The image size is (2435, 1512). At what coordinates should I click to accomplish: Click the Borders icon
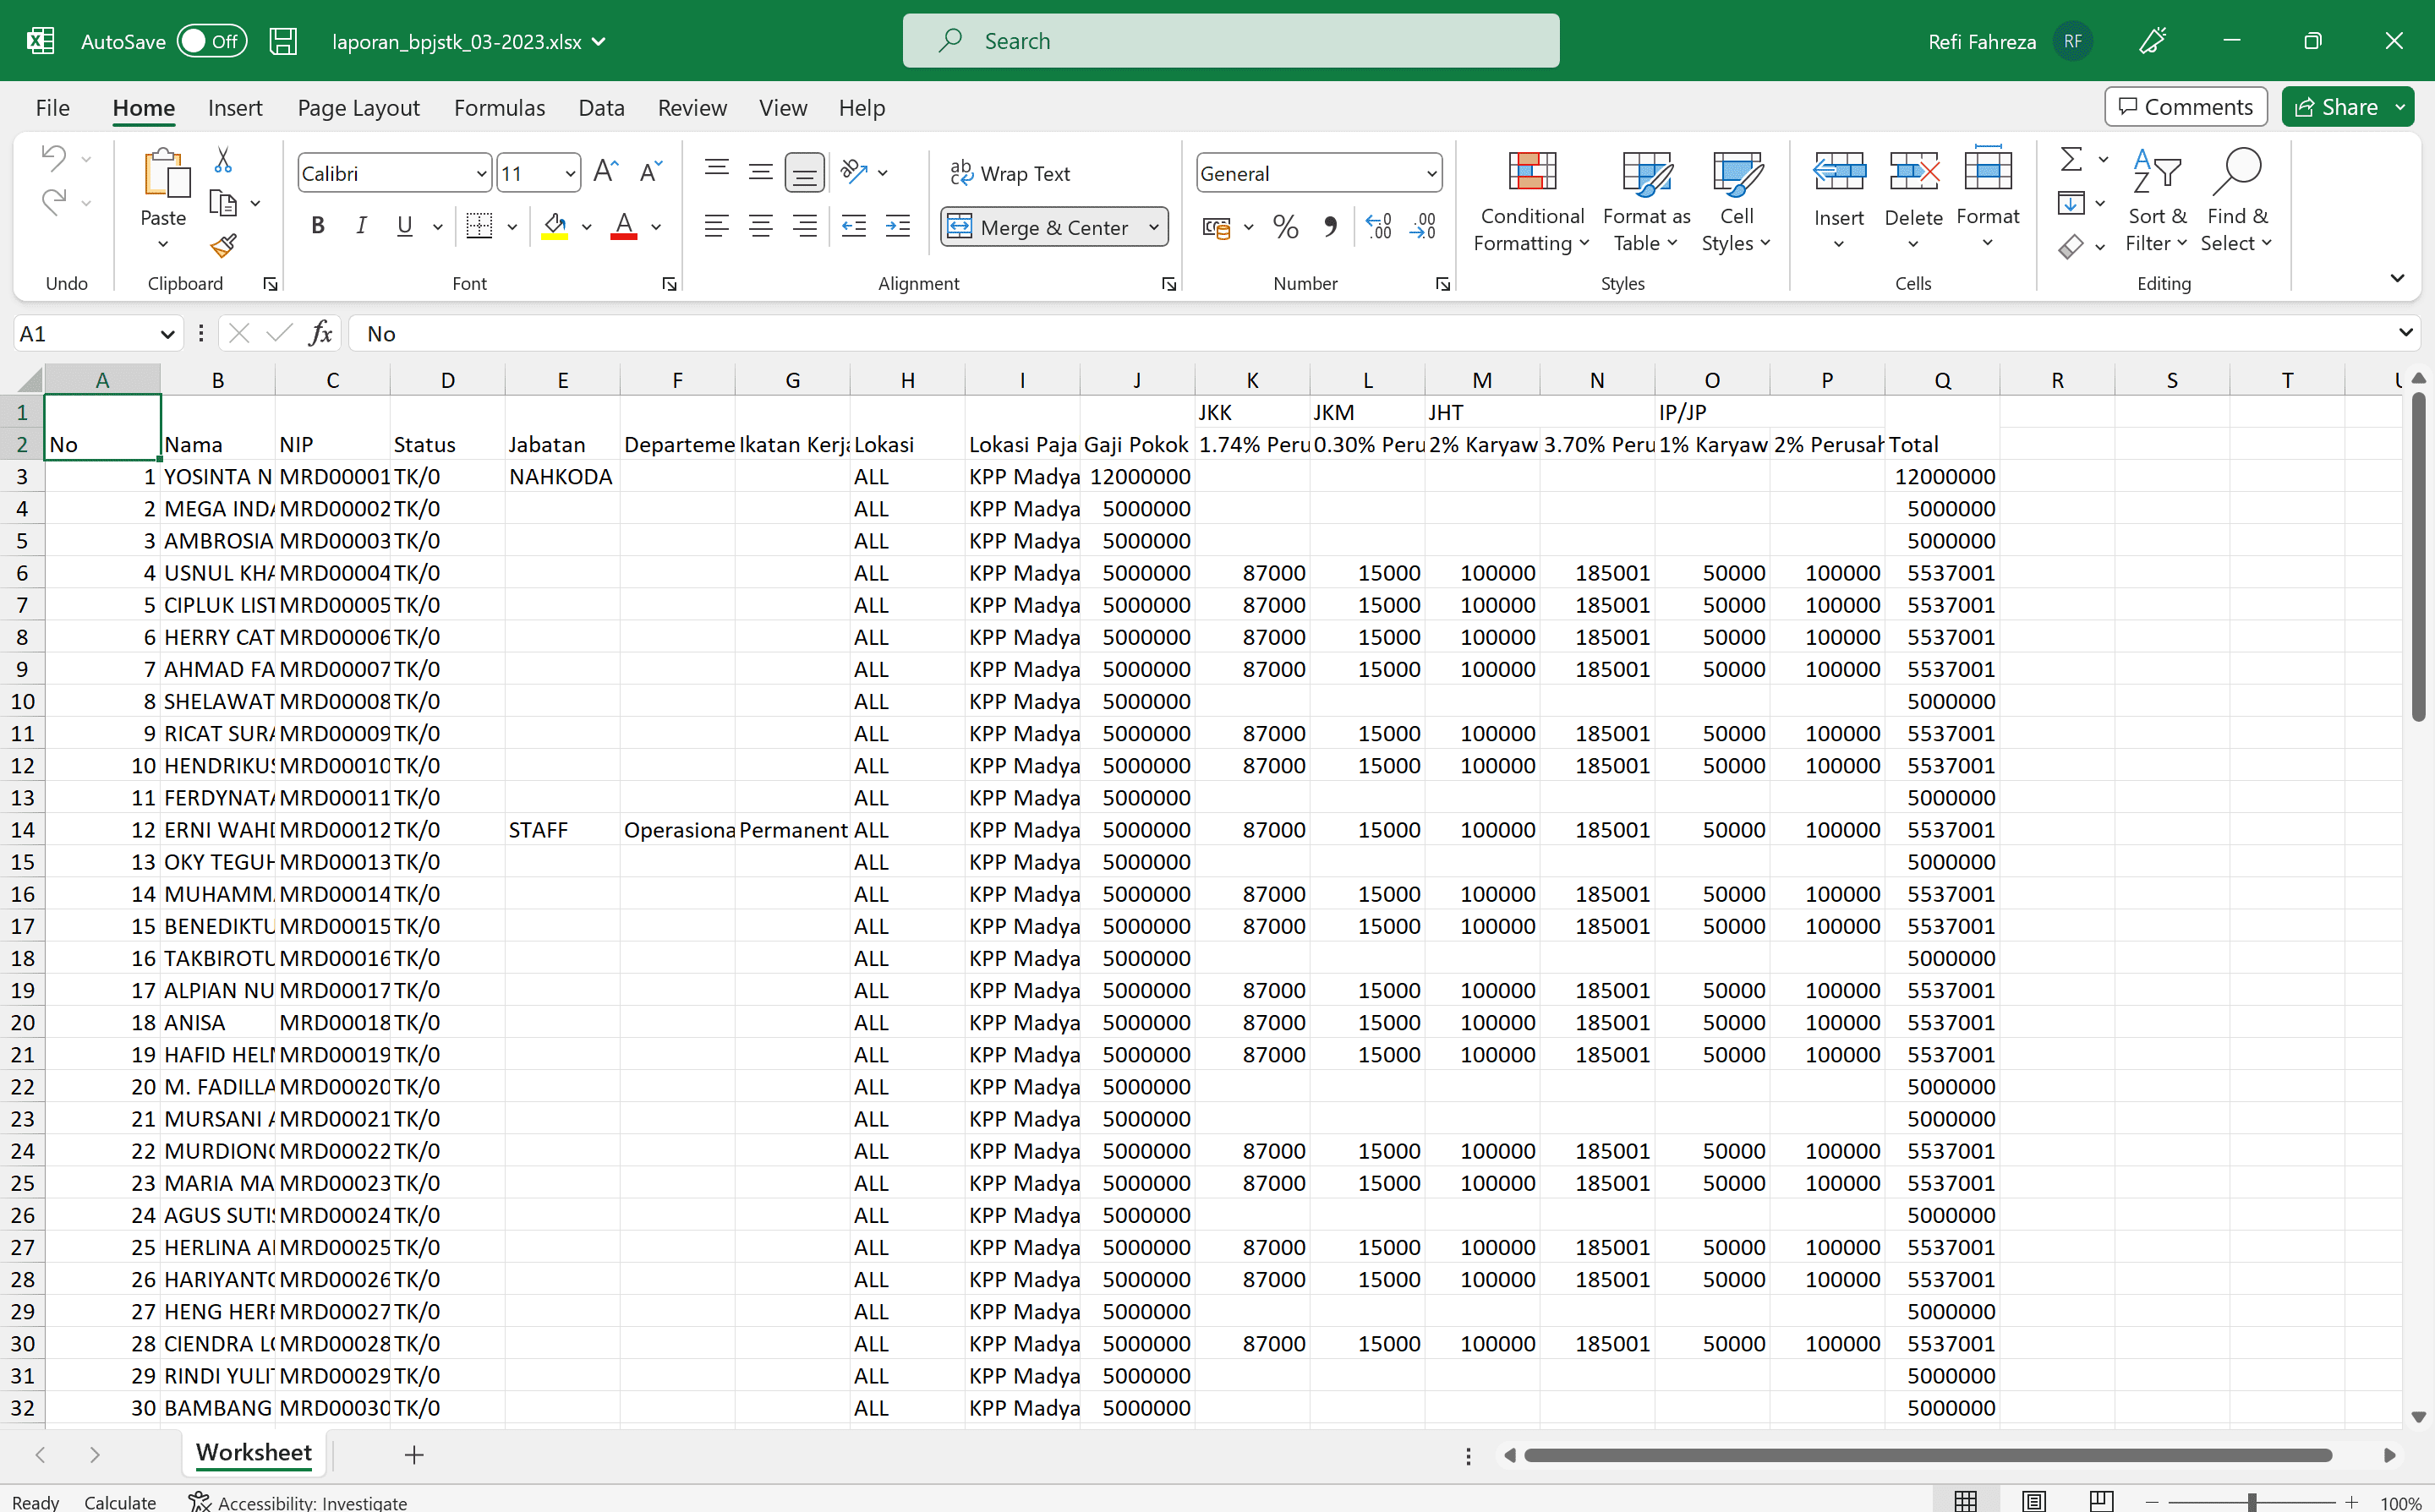pos(479,226)
